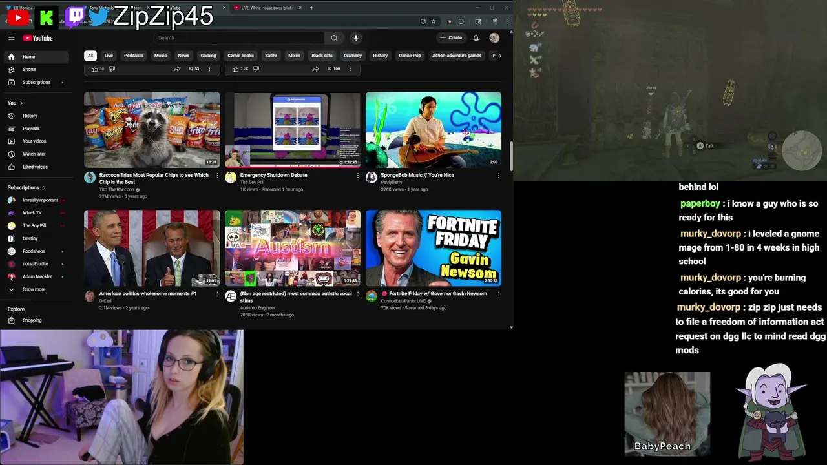Screen dimensions: 827x465
Task: Open the YouTube hamburger guide menu
Action: point(11,38)
